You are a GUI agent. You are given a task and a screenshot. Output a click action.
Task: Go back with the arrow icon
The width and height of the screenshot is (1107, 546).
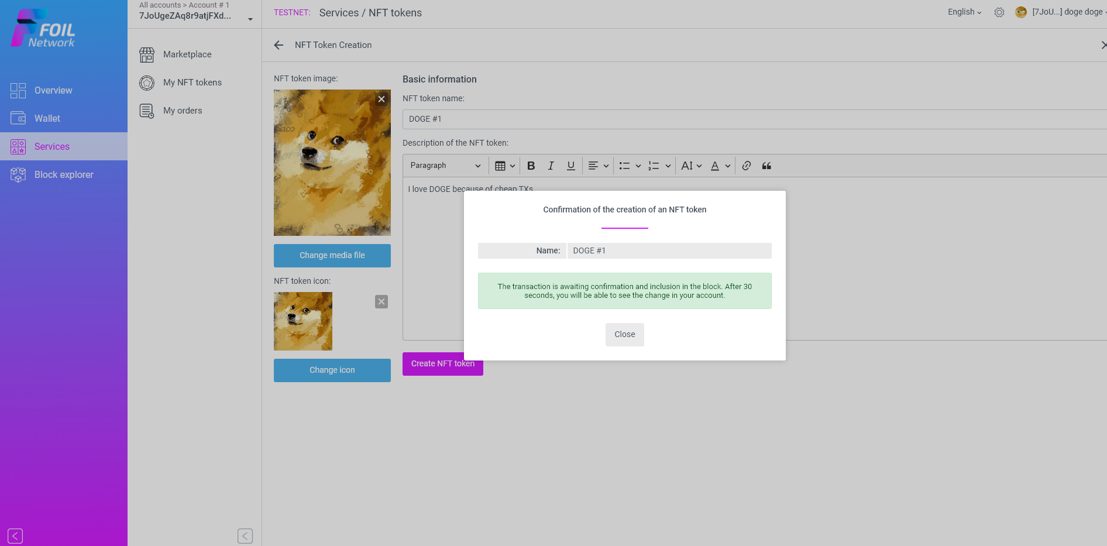coord(279,45)
